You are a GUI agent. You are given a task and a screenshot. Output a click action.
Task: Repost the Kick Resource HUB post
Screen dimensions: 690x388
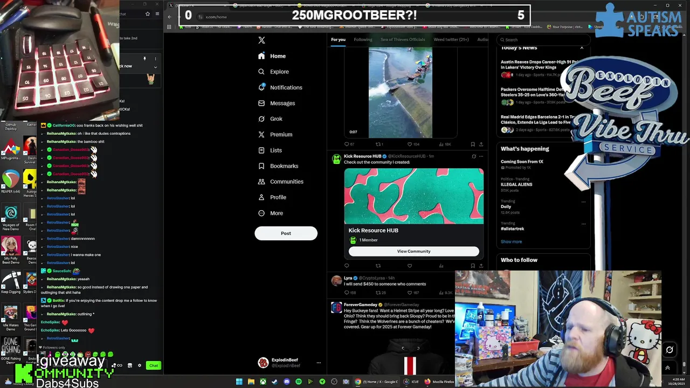378,266
